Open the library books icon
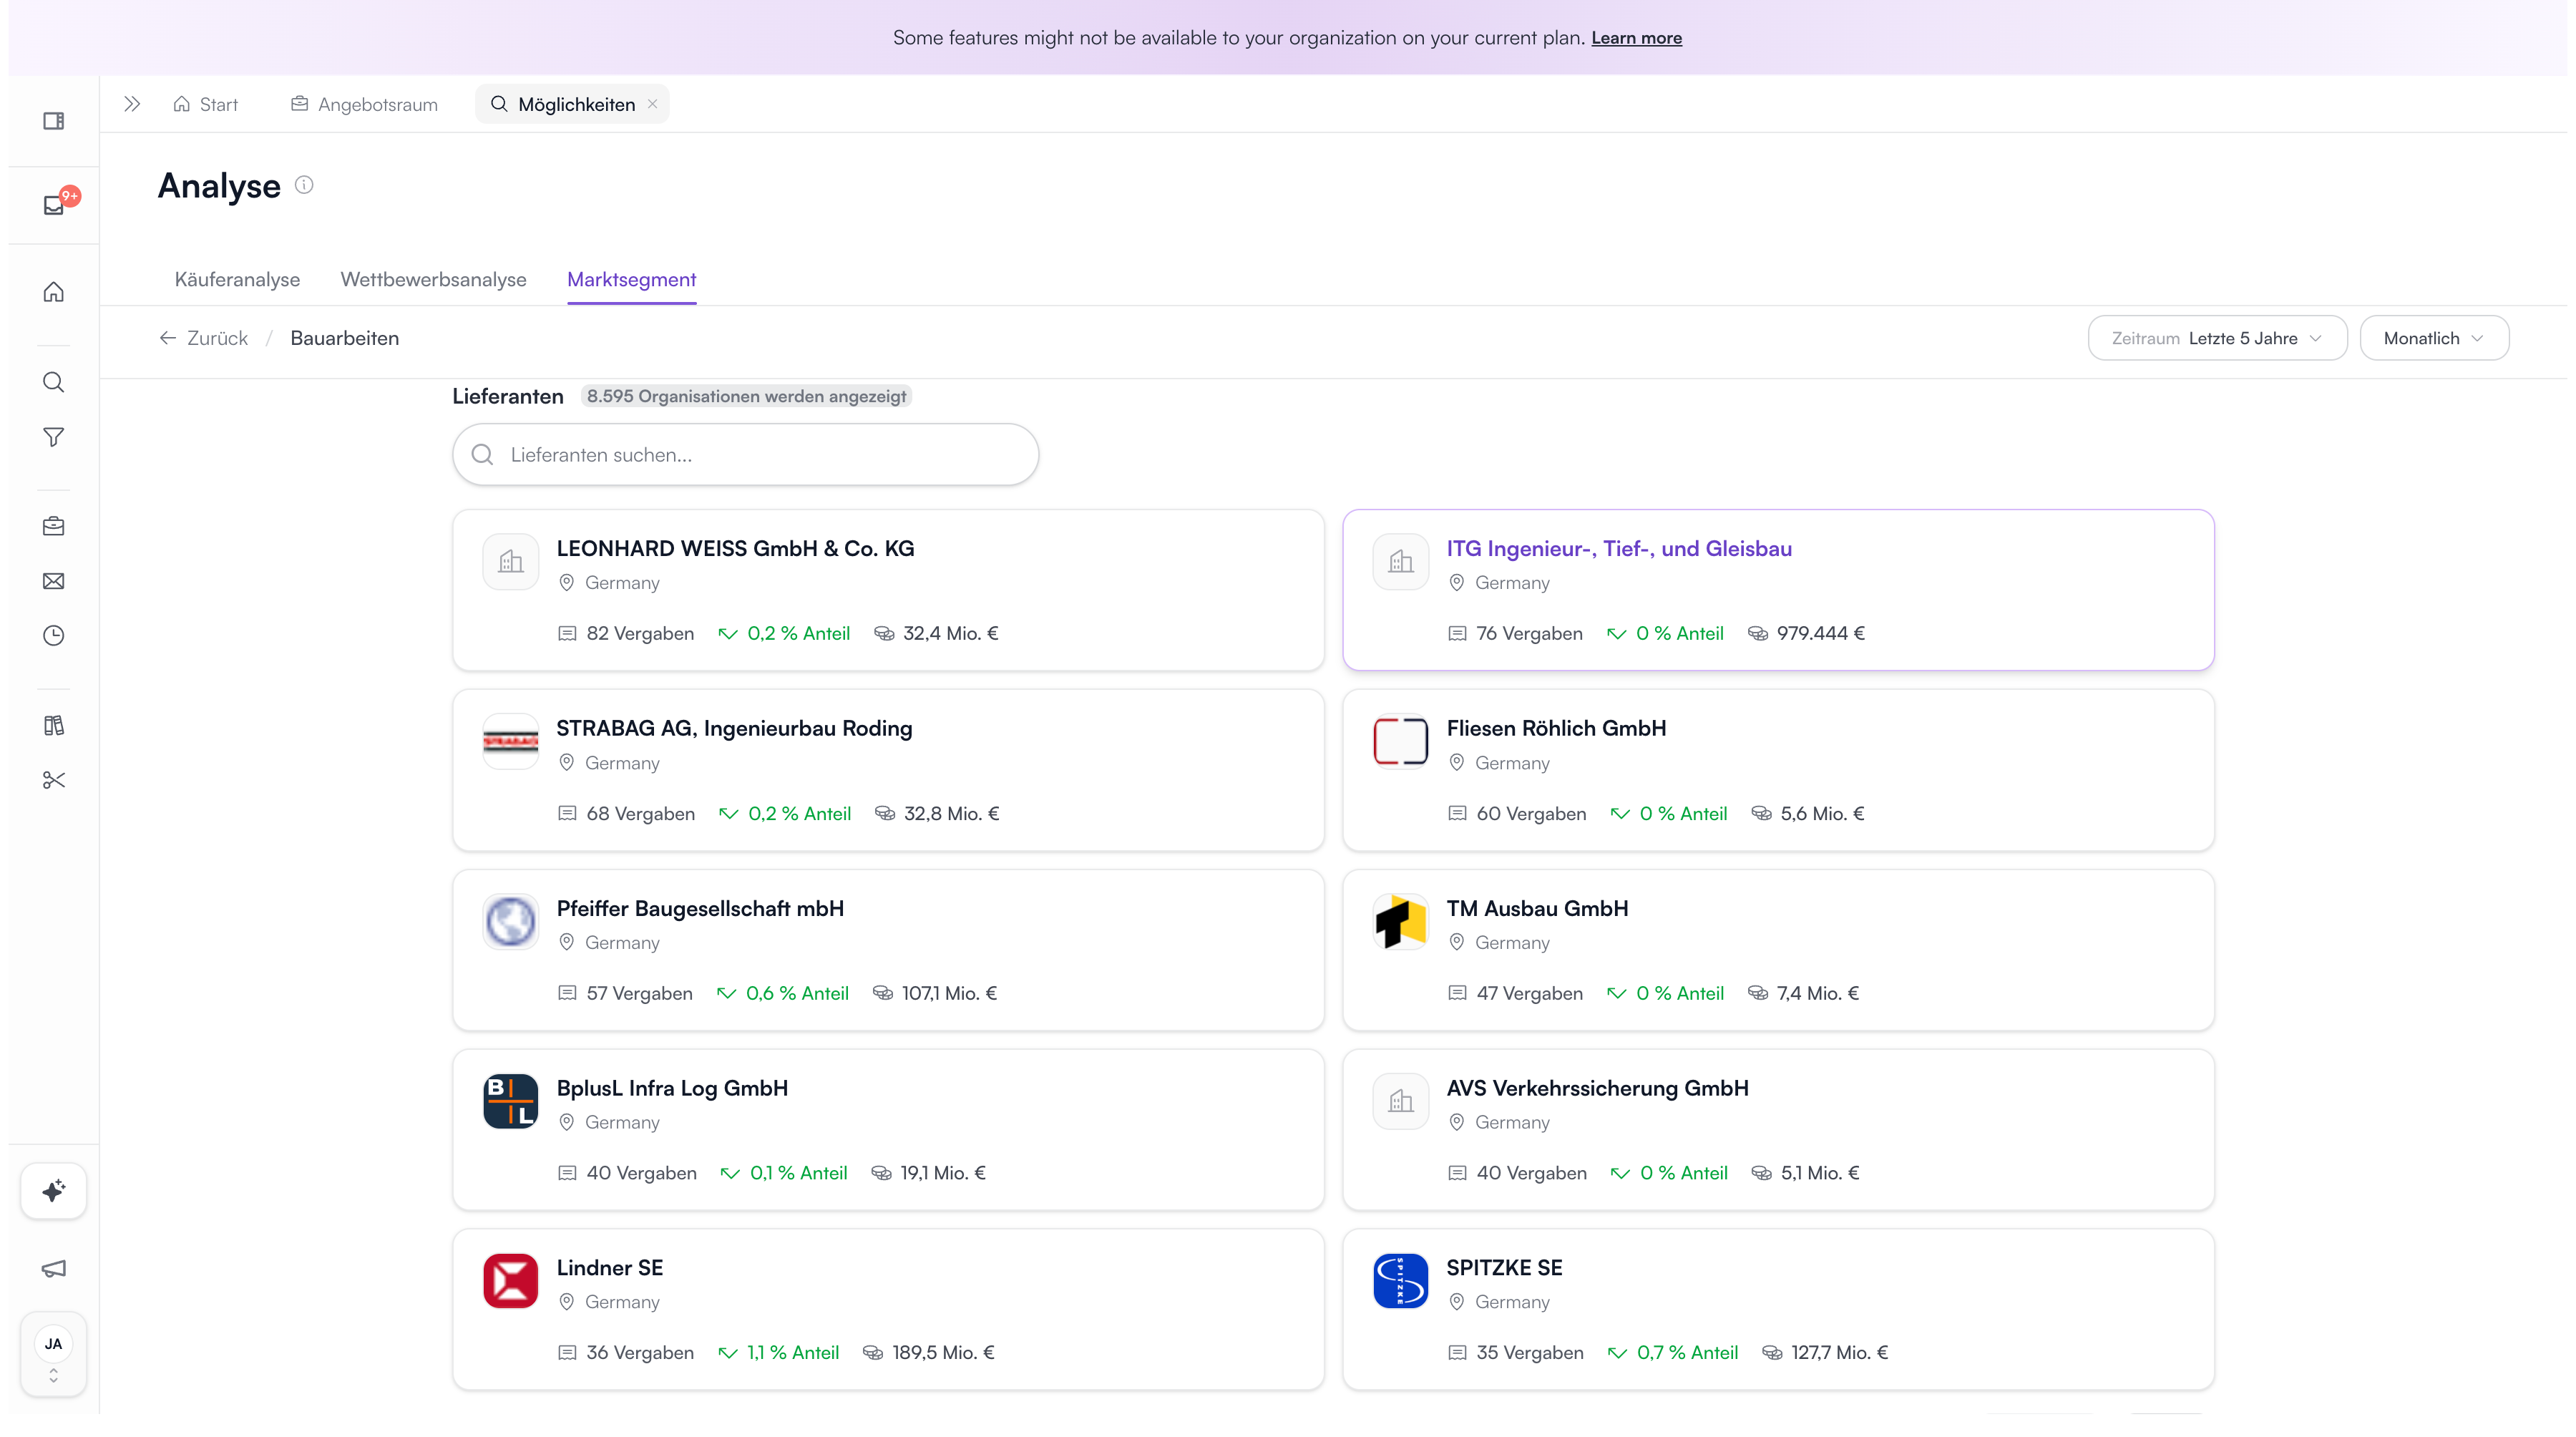Screen dimensions: 2576x1437 [54, 725]
